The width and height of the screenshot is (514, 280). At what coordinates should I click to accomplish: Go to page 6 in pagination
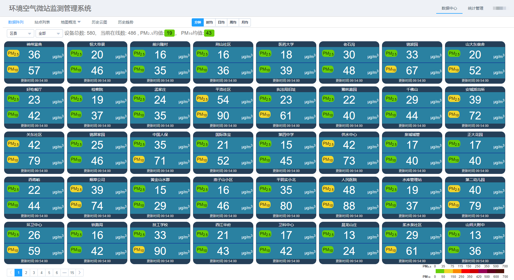pos(57,273)
